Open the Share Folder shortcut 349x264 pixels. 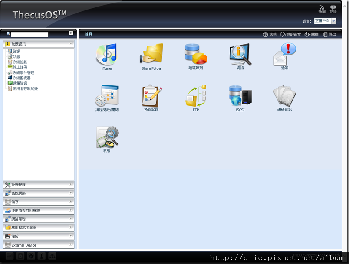point(151,54)
